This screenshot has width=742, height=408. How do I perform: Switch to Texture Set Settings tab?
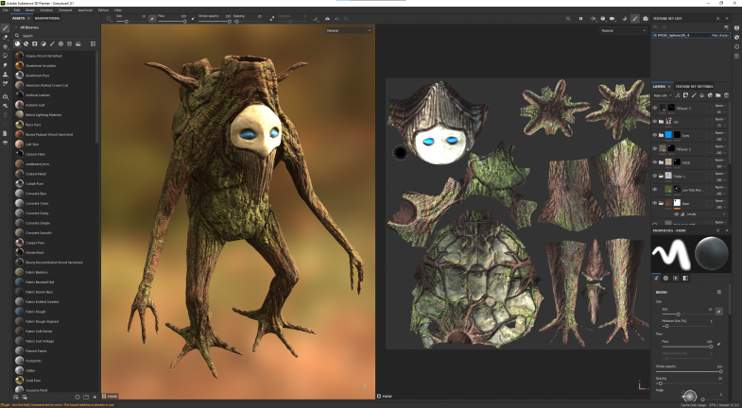[x=694, y=87]
